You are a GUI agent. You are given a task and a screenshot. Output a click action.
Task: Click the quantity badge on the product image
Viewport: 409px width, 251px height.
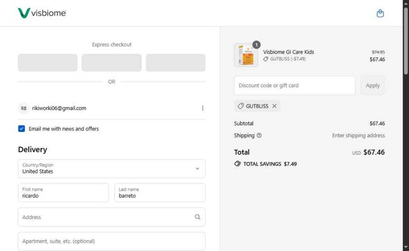tap(256, 45)
